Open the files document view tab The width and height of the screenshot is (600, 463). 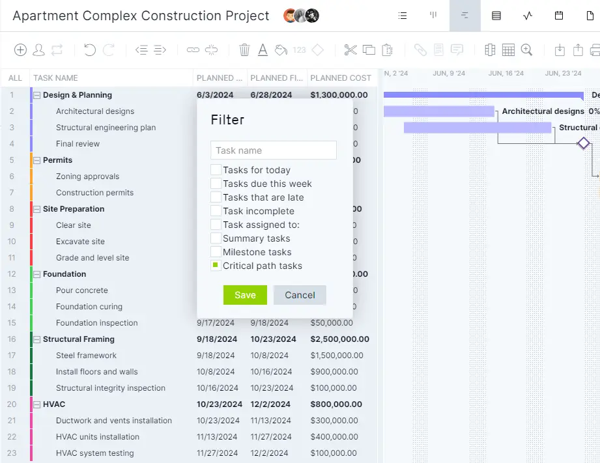[590, 16]
